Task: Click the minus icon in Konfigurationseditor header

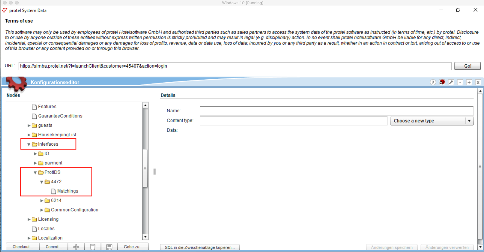Action: [460, 82]
